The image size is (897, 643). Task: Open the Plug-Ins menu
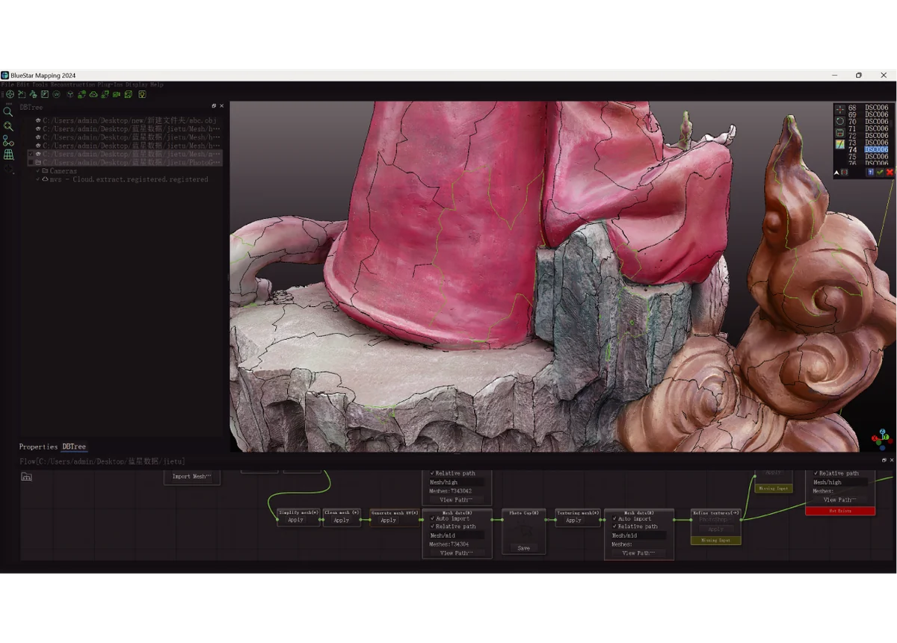pos(111,84)
